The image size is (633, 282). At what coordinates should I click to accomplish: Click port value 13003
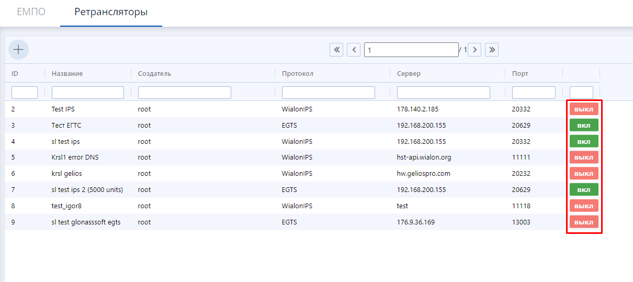pyautogui.click(x=521, y=222)
